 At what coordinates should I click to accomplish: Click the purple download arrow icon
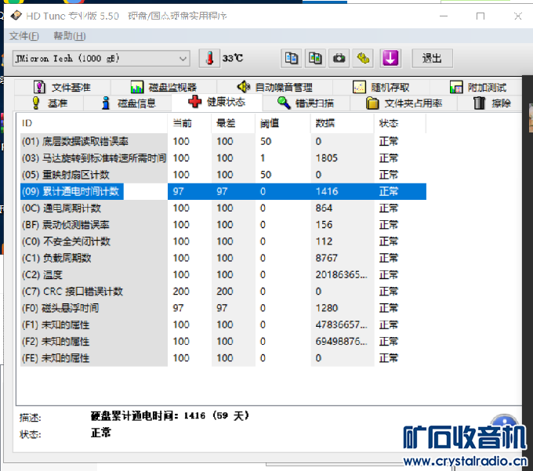click(390, 59)
